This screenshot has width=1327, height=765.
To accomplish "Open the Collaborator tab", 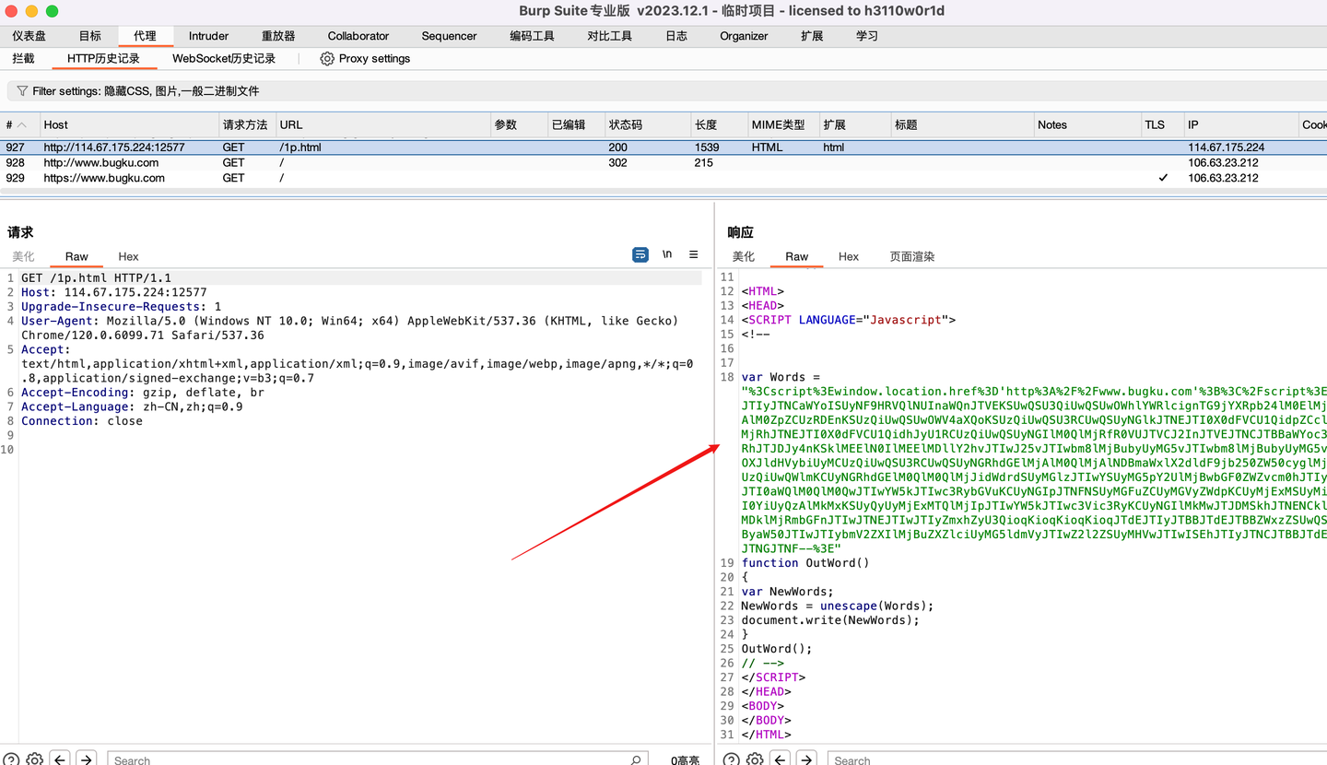I will [x=358, y=36].
